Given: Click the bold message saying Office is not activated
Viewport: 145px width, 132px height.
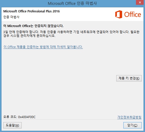Looking at the screenshot, I should (x=33, y=26).
